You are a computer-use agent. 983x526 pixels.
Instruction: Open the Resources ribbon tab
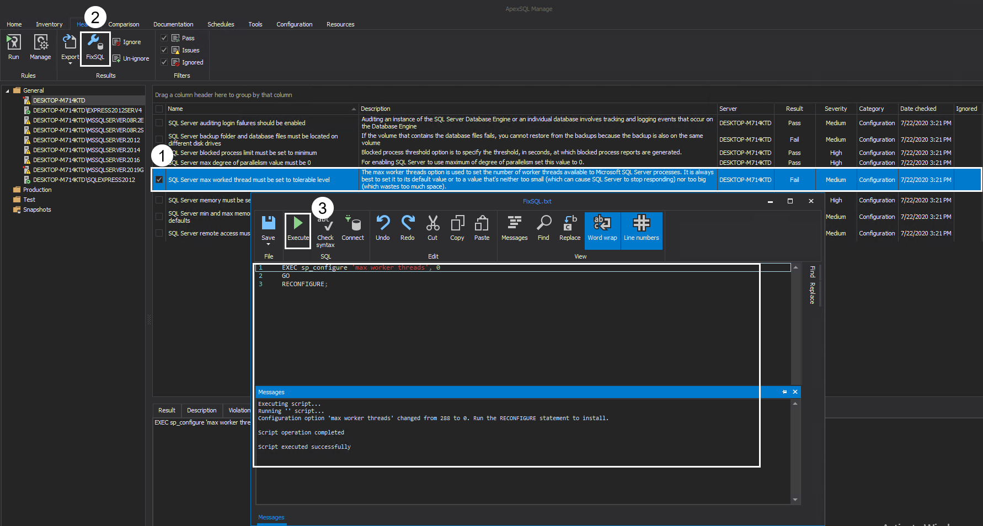tap(340, 24)
